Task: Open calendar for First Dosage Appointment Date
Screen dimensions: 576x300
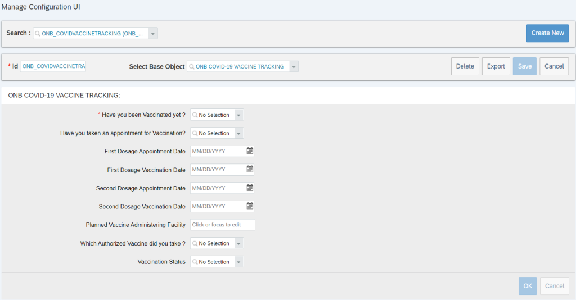Action: pos(250,151)
